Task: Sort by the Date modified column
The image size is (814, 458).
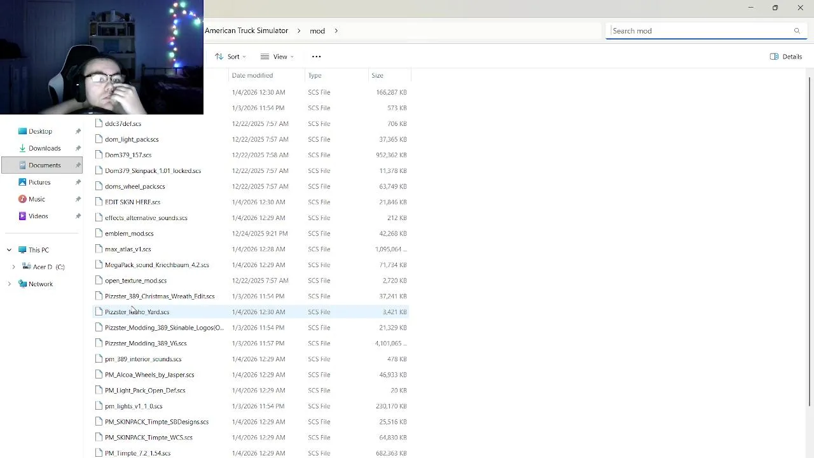Action: click(252, 75)
